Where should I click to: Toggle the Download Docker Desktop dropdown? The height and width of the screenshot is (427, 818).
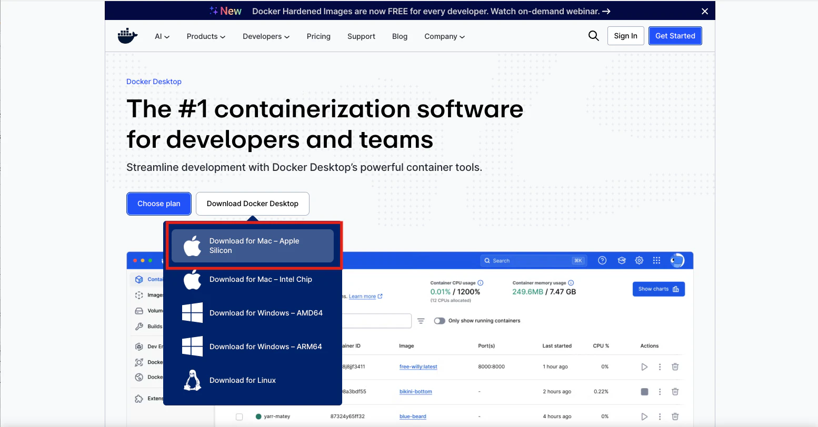252,204
